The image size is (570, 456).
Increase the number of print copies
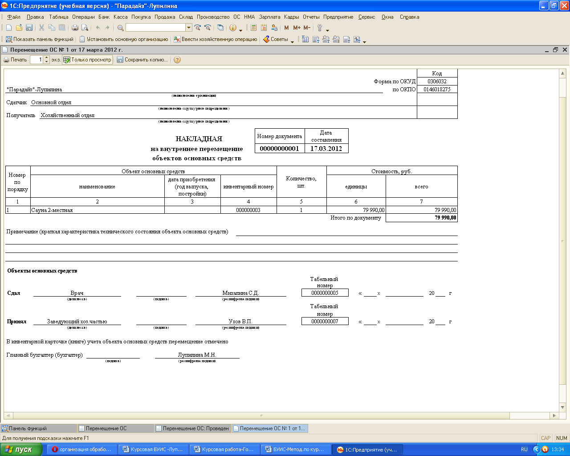tap(47, 58)
